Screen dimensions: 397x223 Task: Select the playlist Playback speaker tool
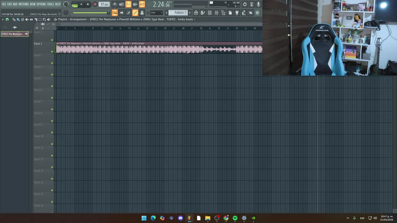click(x=49, y=20)
